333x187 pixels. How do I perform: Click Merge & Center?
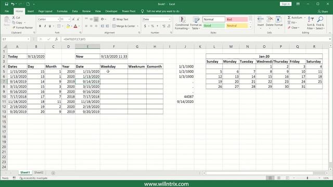124,26
